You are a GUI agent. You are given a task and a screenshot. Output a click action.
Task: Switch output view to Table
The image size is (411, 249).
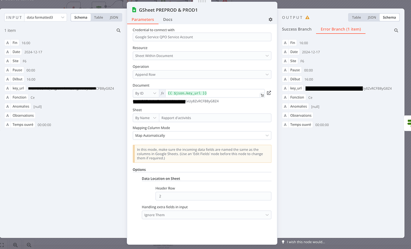tap(356, 17)
